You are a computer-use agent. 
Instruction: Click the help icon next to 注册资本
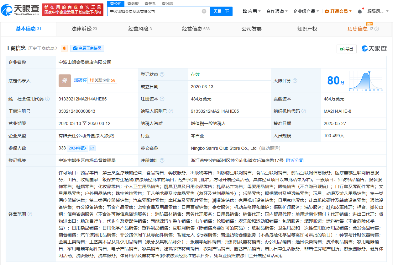pos(162,99)
